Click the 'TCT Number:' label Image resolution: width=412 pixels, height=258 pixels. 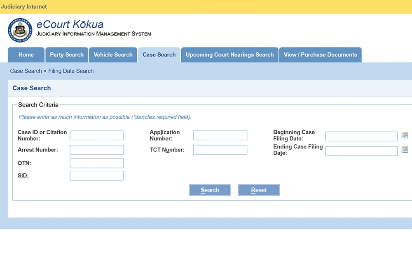[x=167, y=150]
